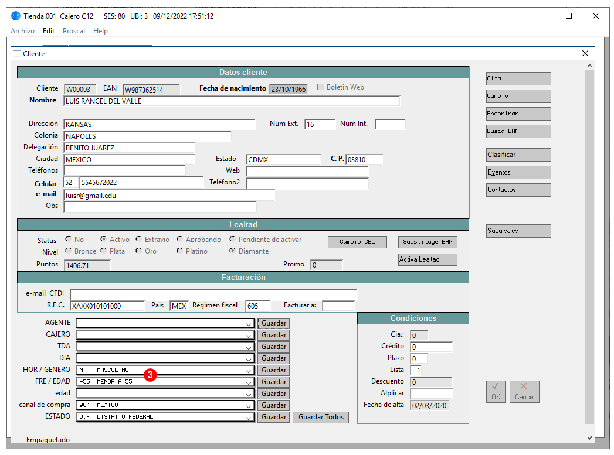
Task: Expand the HOR / GENERO dropdown
Action: [249, 371]
